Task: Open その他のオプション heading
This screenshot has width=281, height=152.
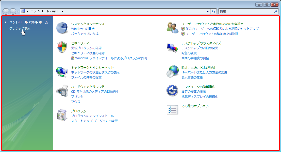Action: [x=195, y=106]
